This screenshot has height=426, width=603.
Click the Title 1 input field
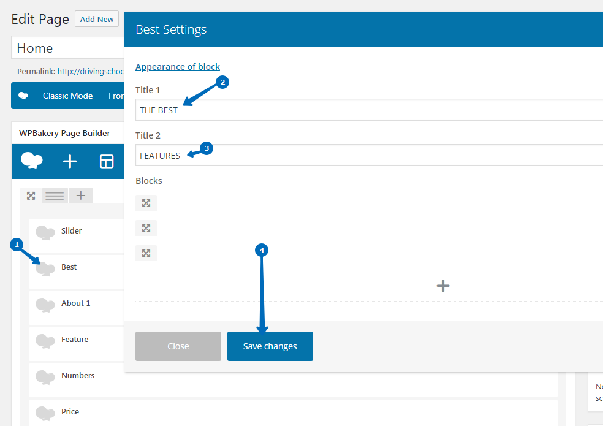coord(368,110)
